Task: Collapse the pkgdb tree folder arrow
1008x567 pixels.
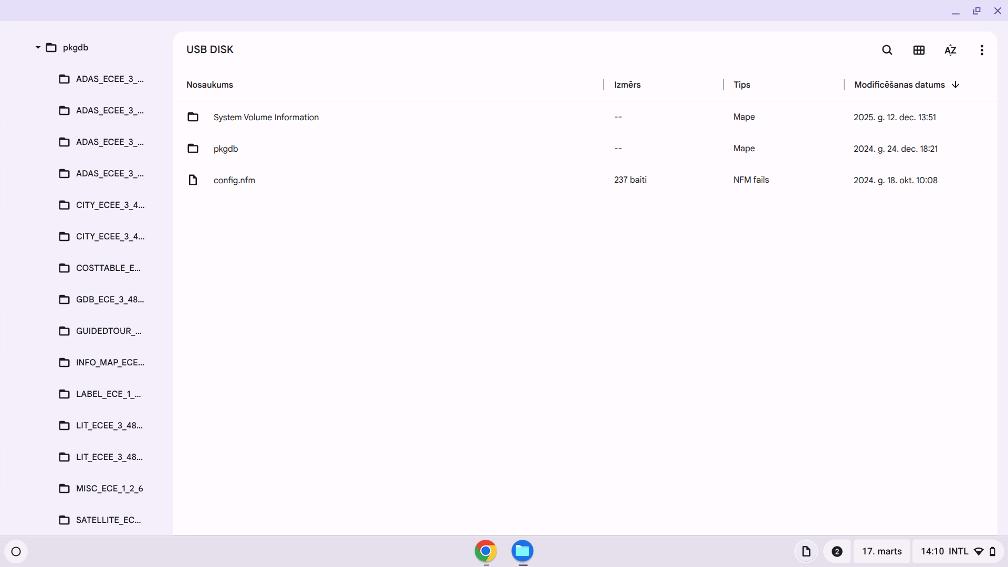Action: [x=38, y=47]
